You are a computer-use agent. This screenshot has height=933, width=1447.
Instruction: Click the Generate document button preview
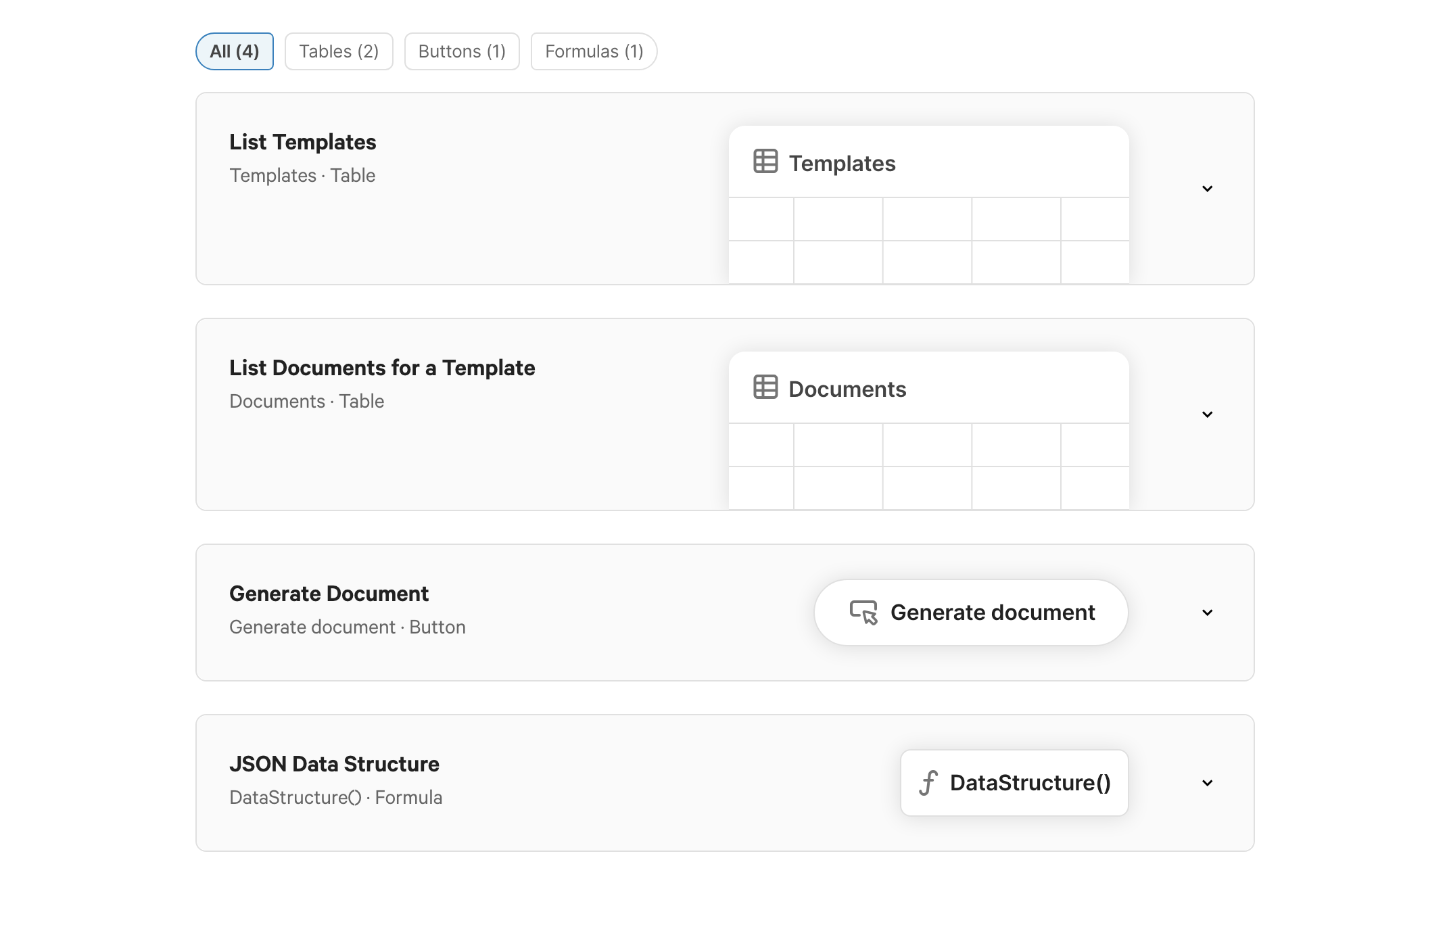pyautogui.click(x=970, y=612)
